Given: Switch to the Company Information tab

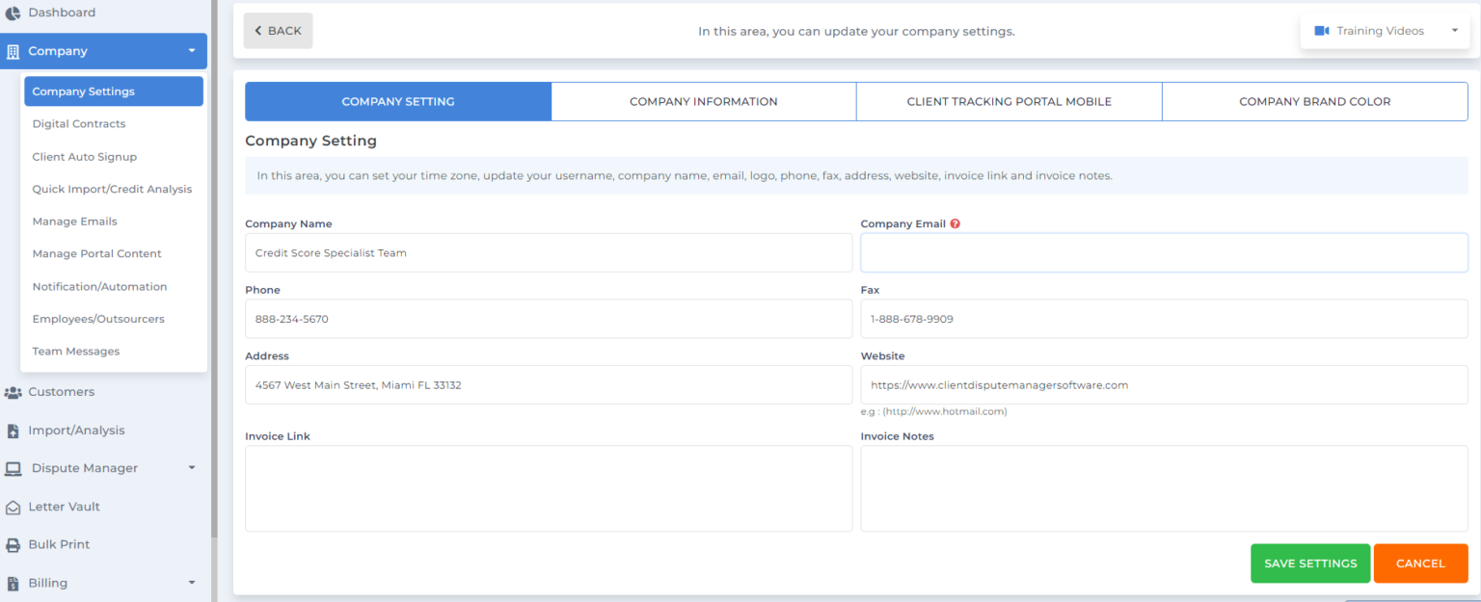Looking at the screenshot, I should (703, 100).
